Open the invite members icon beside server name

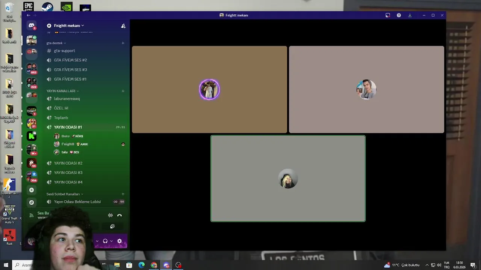coord(123,26)
